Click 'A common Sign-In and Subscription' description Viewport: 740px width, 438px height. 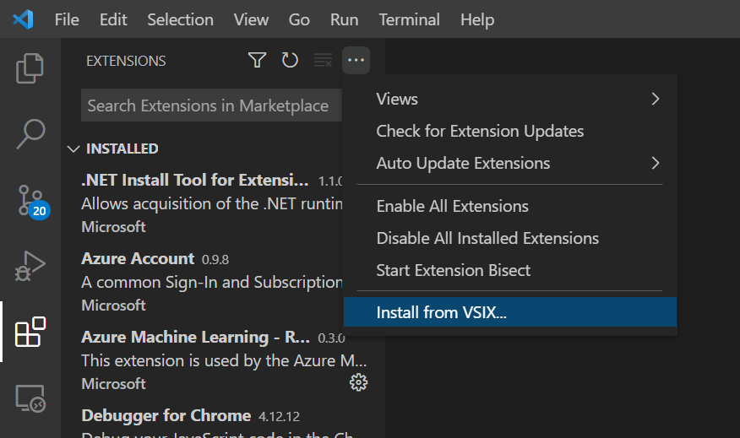212,282
